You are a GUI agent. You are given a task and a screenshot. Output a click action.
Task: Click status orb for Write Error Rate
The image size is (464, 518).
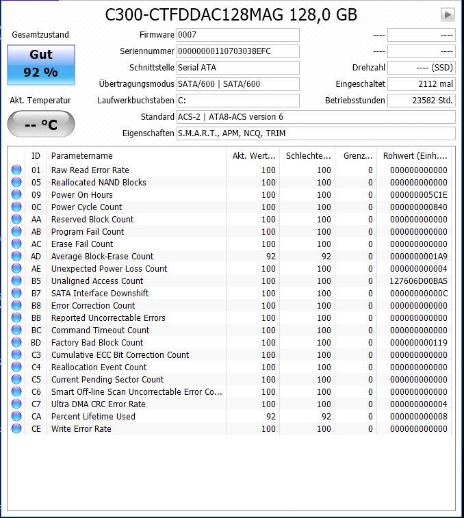[x=16, y=428]
